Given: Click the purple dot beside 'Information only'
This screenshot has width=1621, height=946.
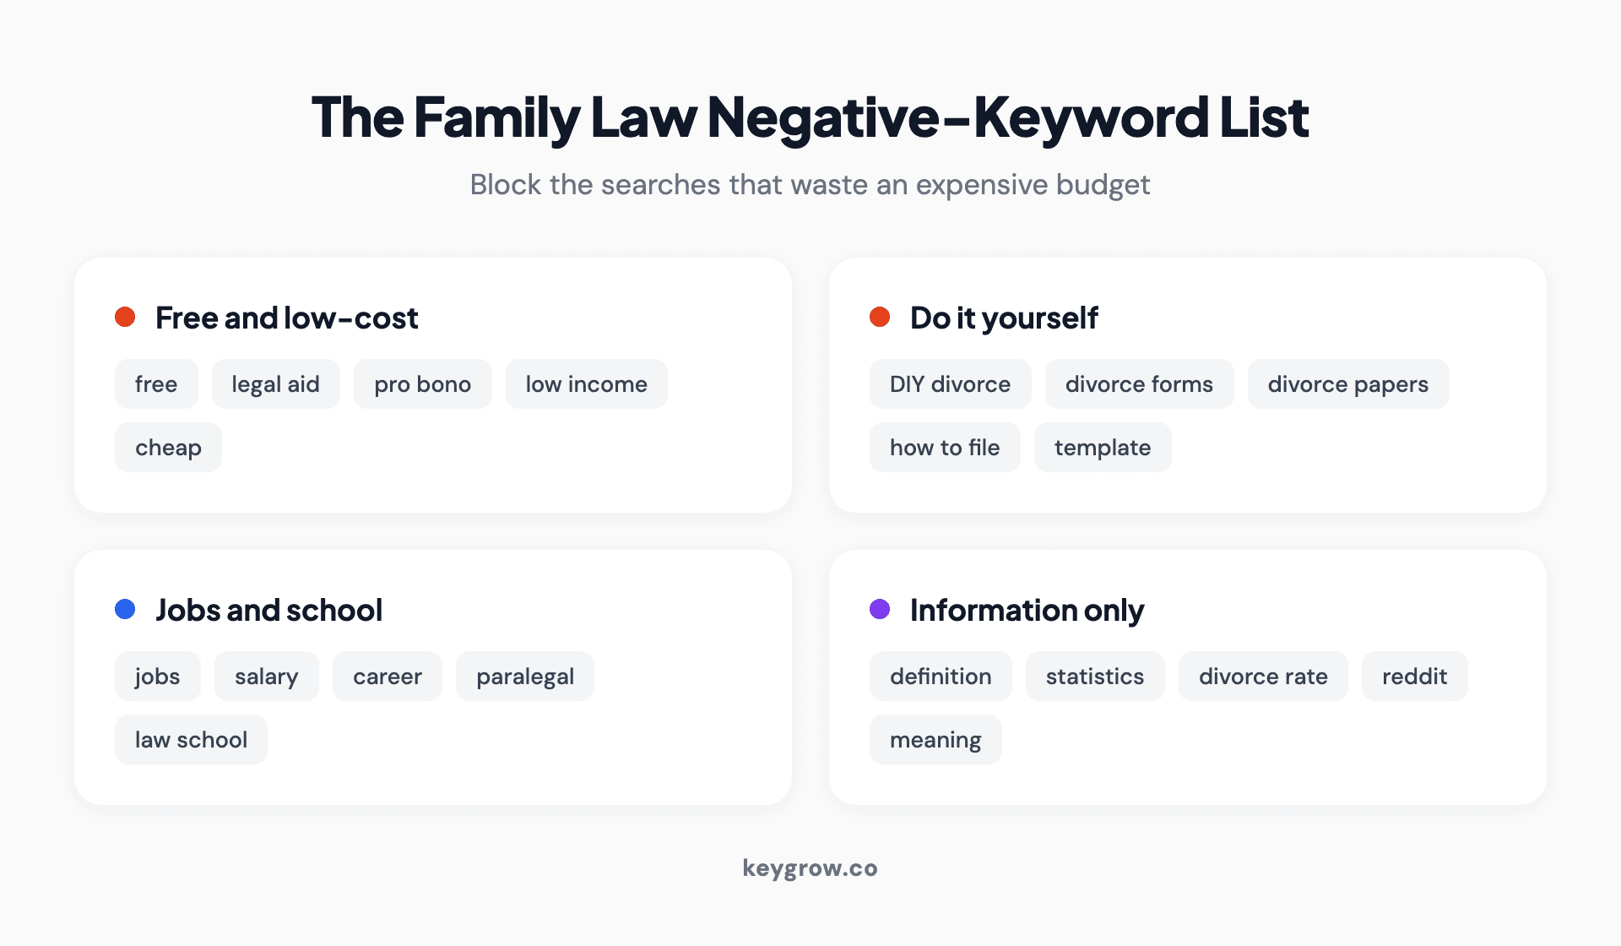Looking at the screenshot, I should click(880, 609).
